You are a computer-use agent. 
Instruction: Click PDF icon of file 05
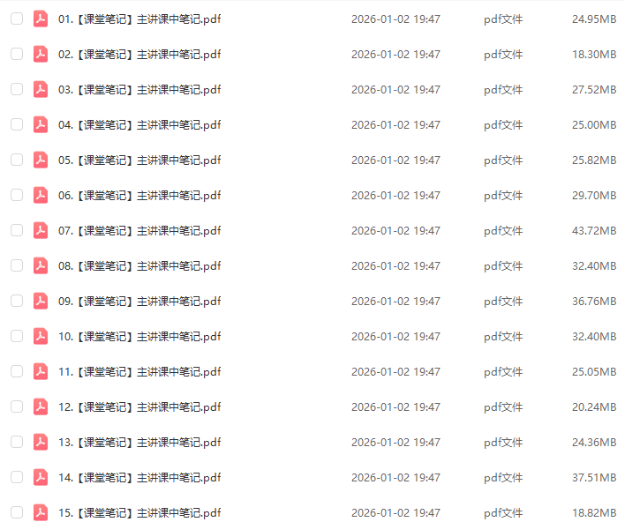41,160
